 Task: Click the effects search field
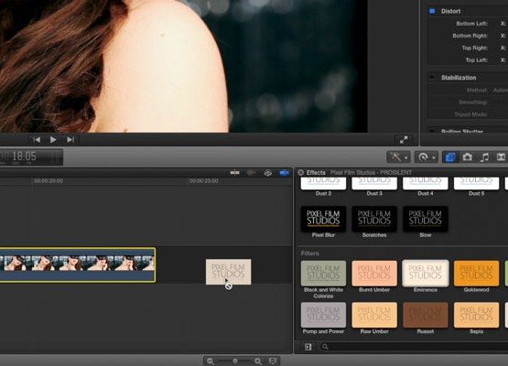coord(414,347)
